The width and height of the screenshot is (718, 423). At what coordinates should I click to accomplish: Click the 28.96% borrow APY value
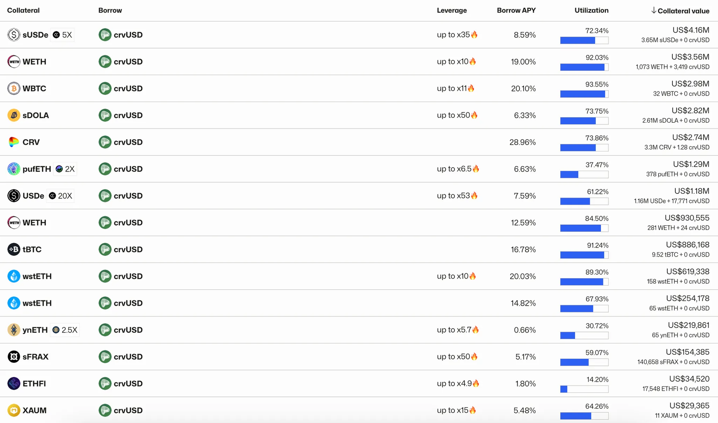(523, 142)
